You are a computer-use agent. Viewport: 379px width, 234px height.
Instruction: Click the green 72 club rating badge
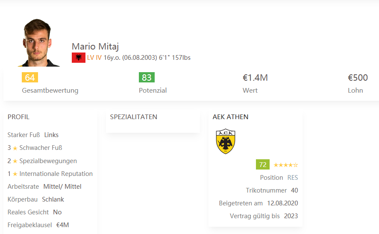pos(263,164)
